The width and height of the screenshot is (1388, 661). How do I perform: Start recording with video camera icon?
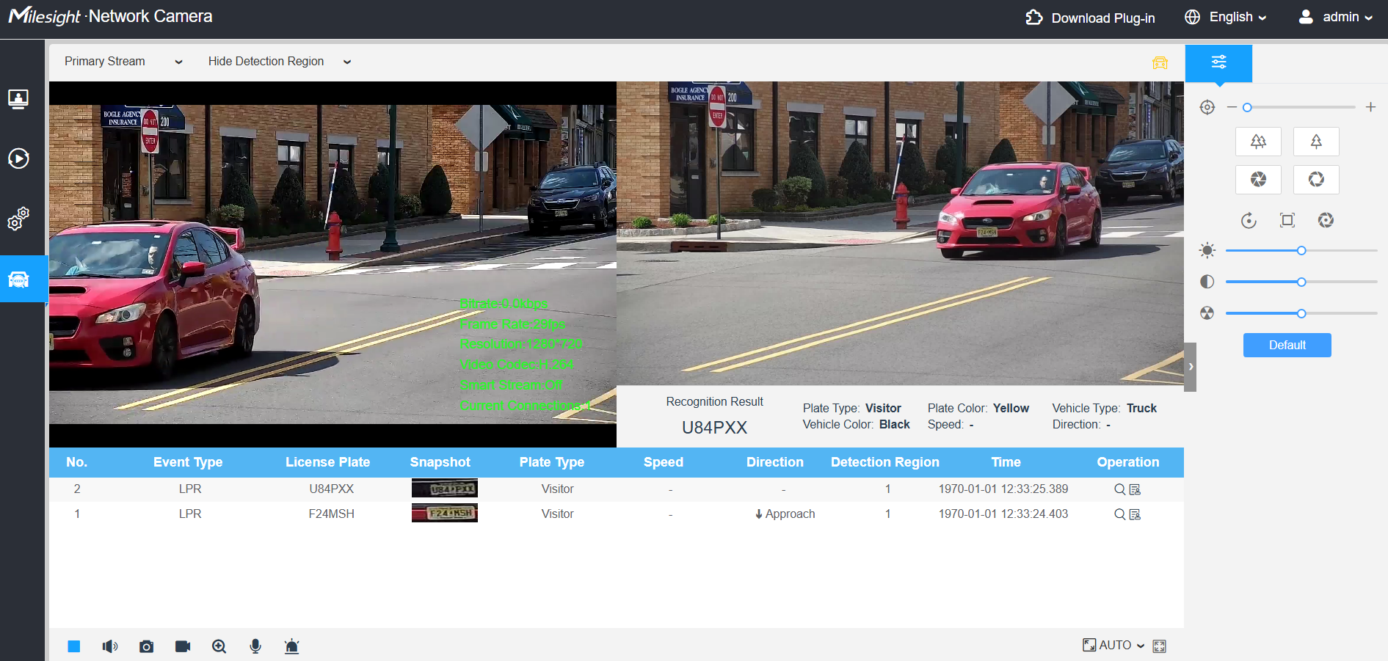click(x=183, y=646)
